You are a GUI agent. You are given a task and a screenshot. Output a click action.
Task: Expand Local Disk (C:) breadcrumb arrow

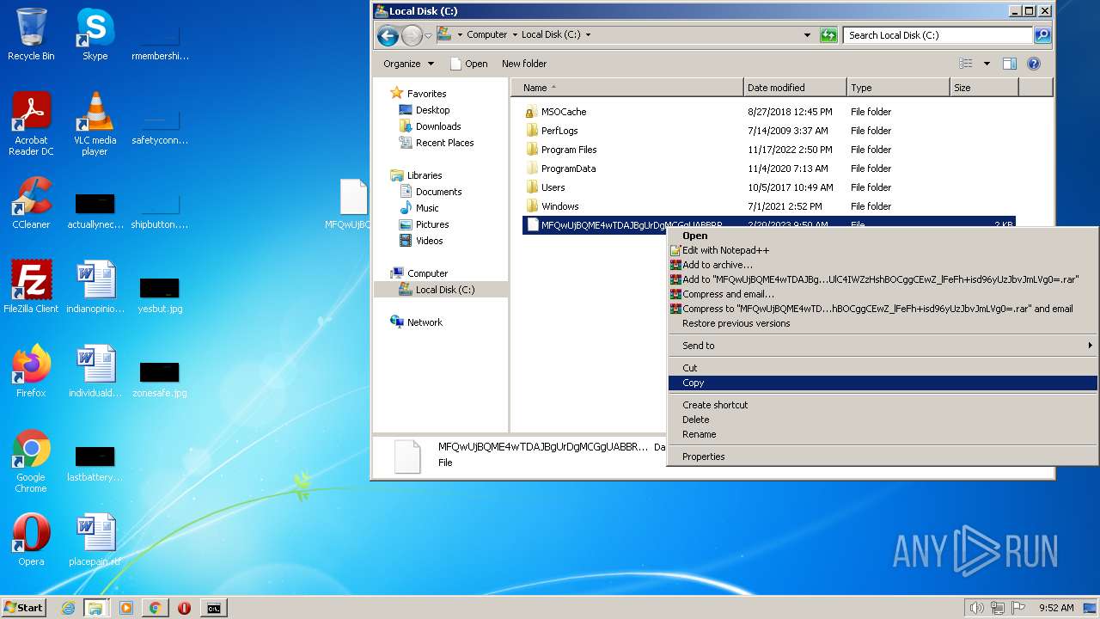pyautogui.click(x=588, y=35)
